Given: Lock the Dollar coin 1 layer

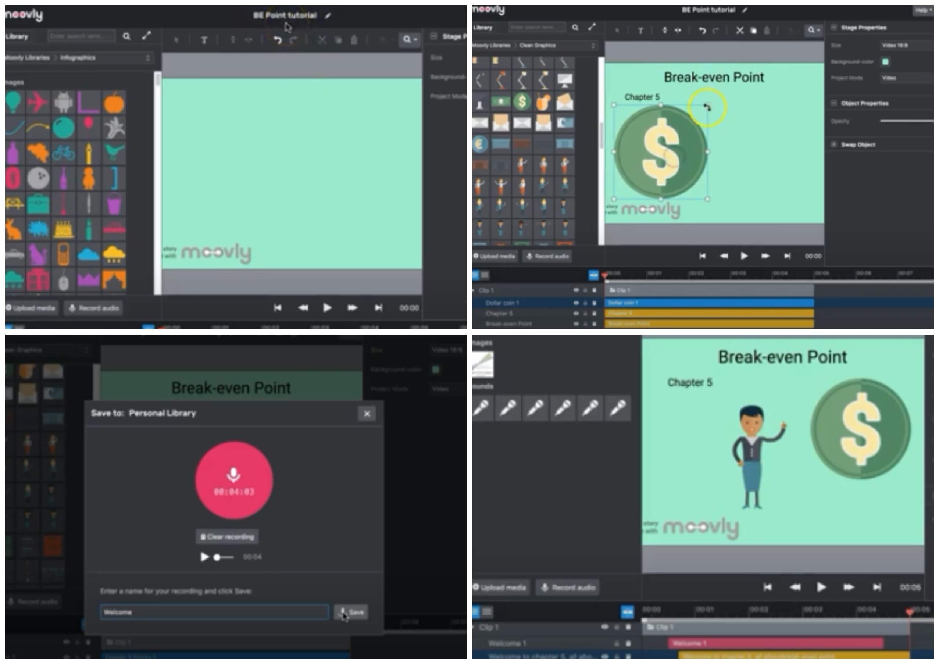Looking at the screenshot, I should (x=585, y=303).
